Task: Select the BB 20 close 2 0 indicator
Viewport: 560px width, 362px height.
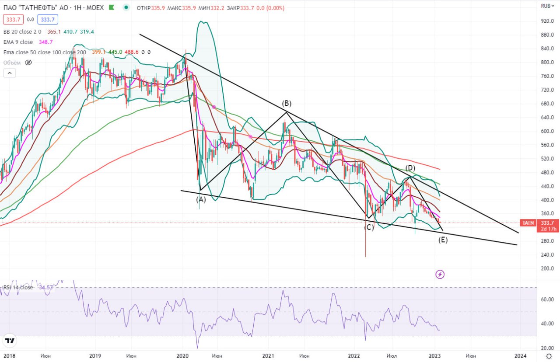Action: click(x=22, y=31)
